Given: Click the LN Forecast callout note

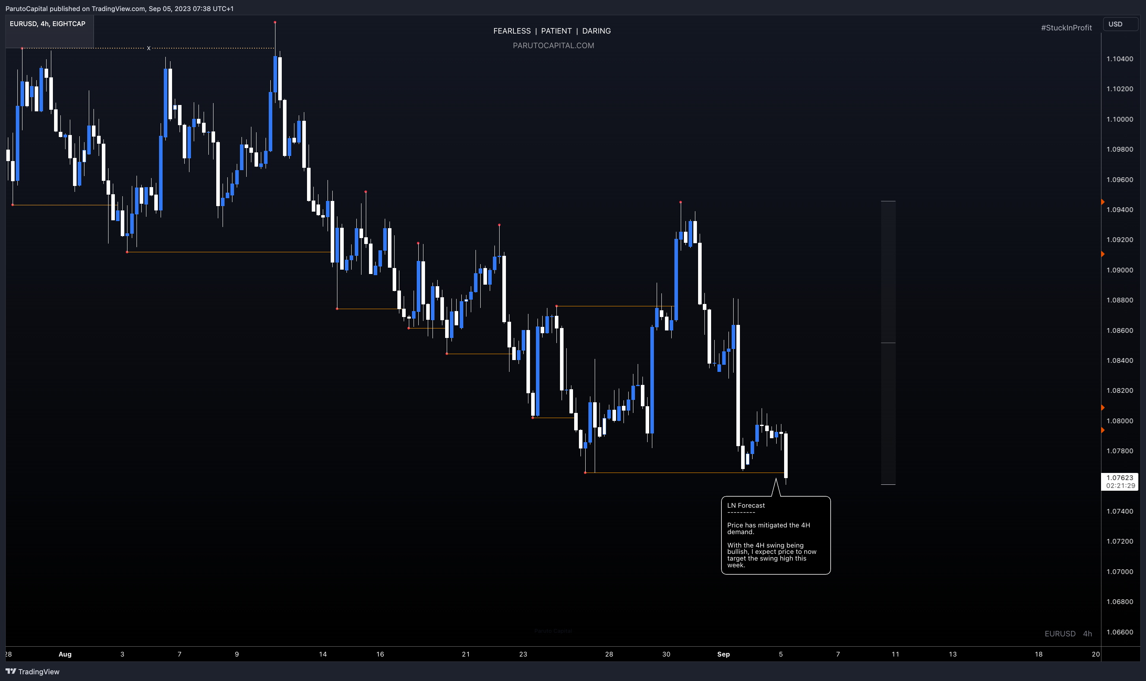Looking at the screenshot, I should pos(775,535).
